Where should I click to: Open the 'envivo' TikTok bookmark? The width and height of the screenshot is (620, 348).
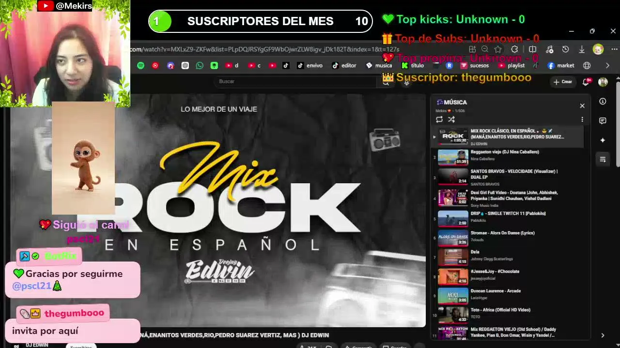point(310,66)
